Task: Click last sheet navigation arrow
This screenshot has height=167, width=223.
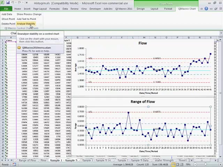Action: [x=11, y=160]
